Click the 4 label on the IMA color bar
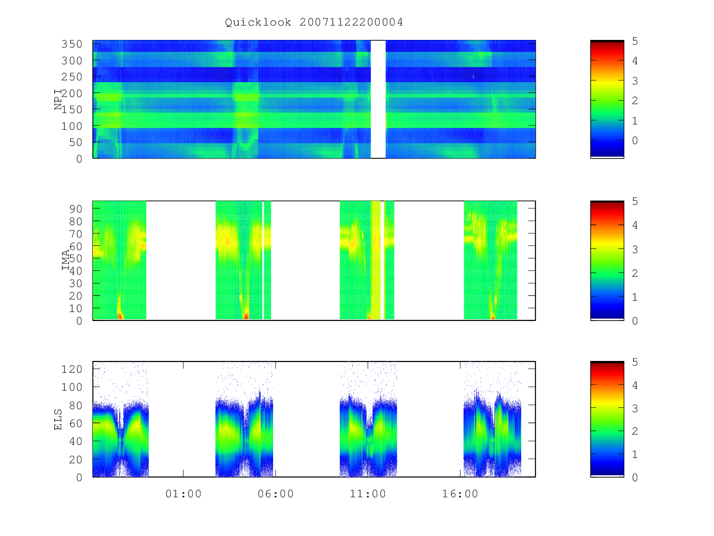Screen dimensions: 714x536 [x=635, y=225]
